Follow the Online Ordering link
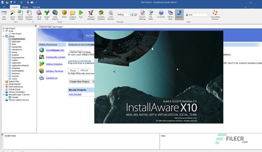Viewport: 262px width, 152px height. click(54, 64)
